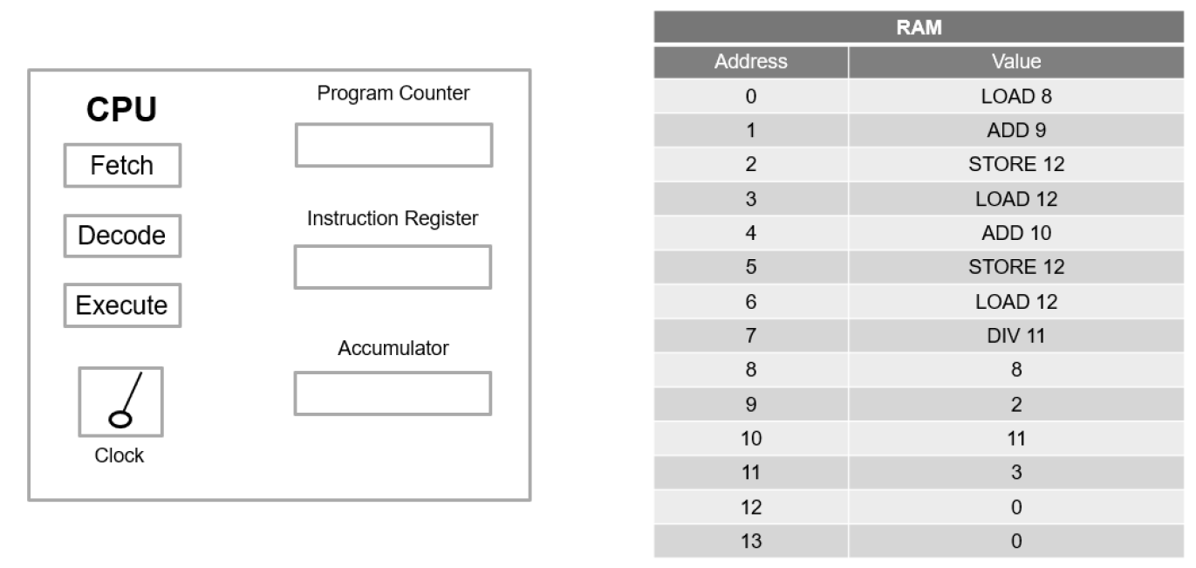Image resolution: width=1196 pixels, height=568 pixels.
Task: Click the value cell at address 10
Action: (x=1016, y=439)
